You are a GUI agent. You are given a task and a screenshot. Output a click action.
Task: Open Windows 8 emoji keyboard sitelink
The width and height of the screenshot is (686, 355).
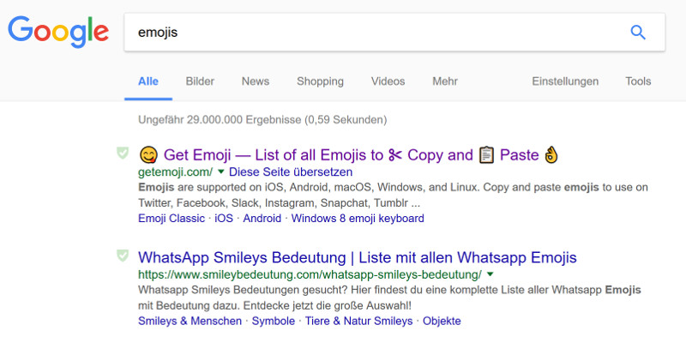[x=358, y=218]
